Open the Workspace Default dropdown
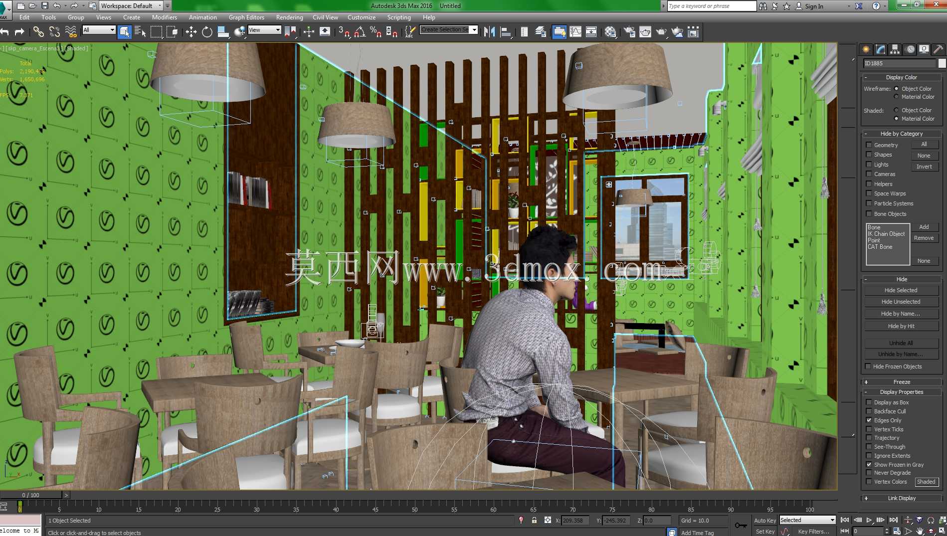947x536 pixels. [x=131, y=6]
